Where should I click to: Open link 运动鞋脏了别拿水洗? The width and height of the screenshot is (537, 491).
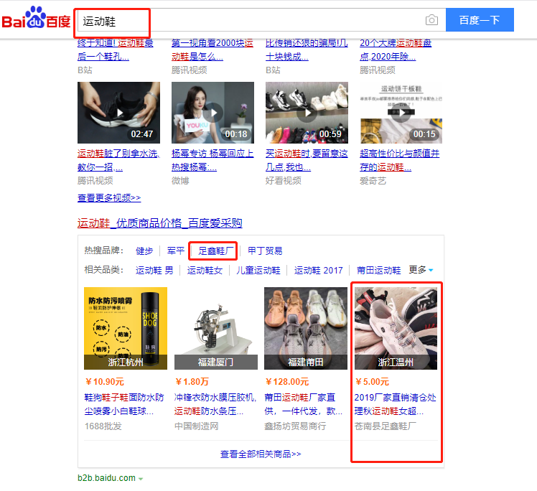118,160
